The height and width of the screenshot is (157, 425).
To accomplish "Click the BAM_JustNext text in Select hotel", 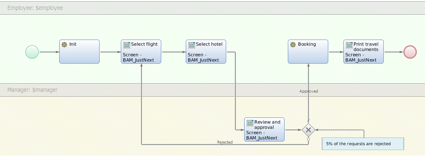I will (203, 60).
